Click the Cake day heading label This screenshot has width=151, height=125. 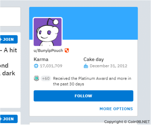(x=93, y=60)
